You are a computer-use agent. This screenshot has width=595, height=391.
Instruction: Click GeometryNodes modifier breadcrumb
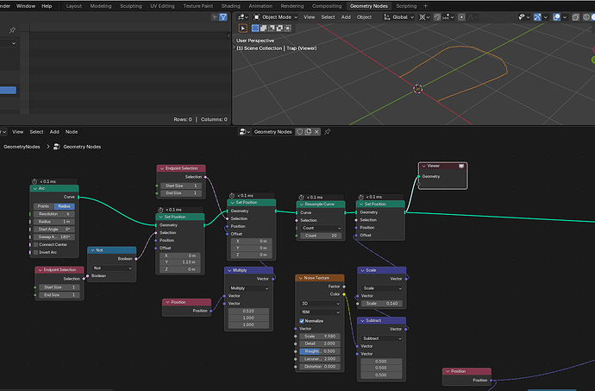pos(22,147)
